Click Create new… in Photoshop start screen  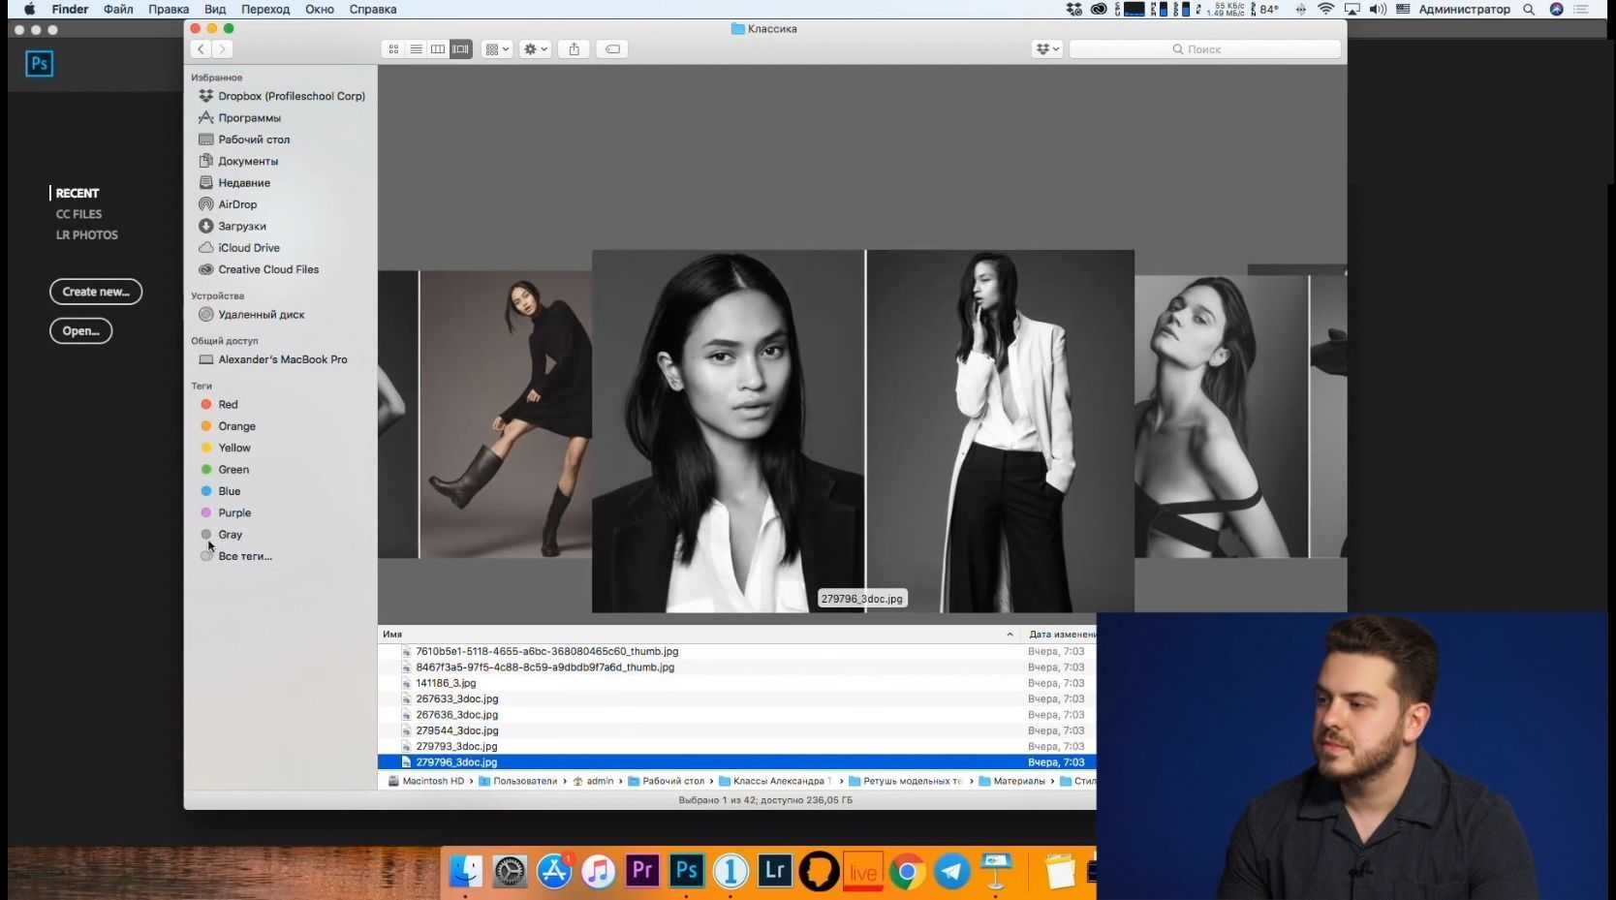[x=96, y=292]
